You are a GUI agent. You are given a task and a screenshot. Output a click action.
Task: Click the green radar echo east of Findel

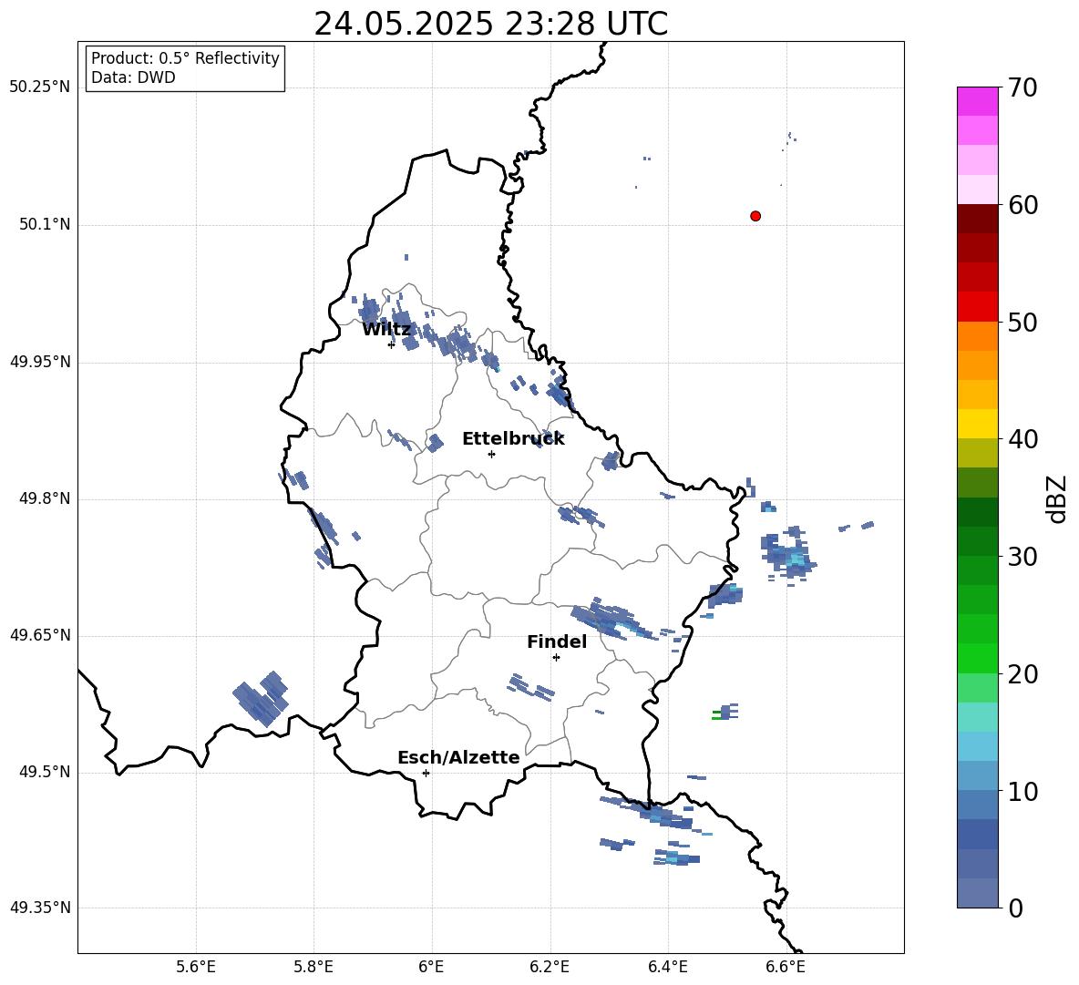coord(716,715)
